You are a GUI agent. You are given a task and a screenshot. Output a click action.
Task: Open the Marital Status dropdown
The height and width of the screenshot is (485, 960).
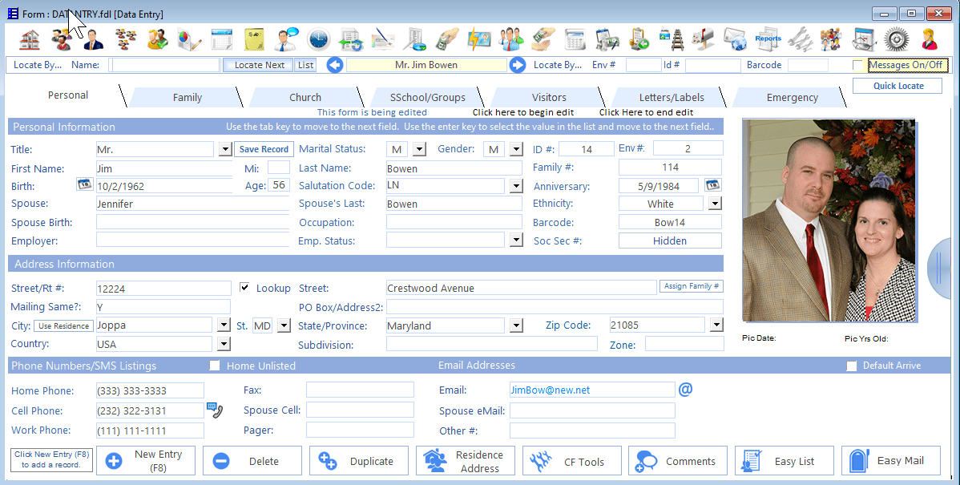(419, 149)
